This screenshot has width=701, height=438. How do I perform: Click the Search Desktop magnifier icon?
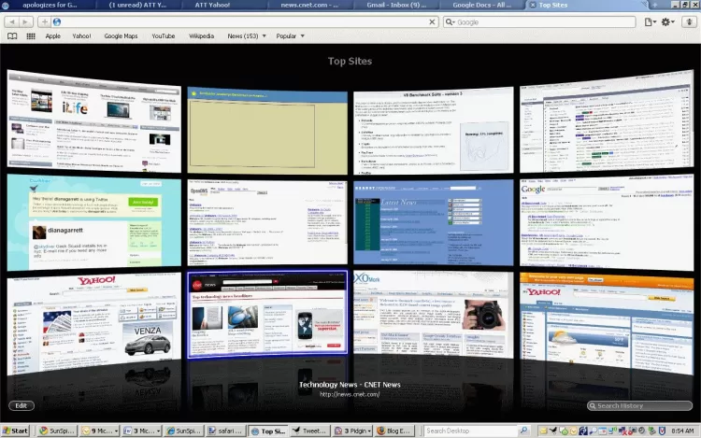pos(524,431)
